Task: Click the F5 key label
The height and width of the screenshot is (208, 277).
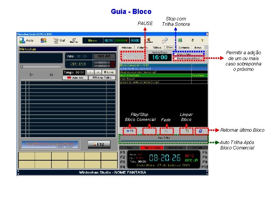Action: click(205, 153)
